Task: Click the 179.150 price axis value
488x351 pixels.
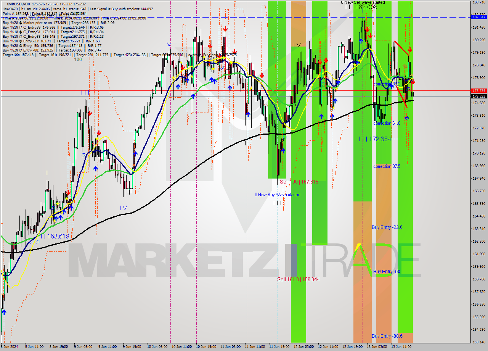Action: (x=479, y=53)
